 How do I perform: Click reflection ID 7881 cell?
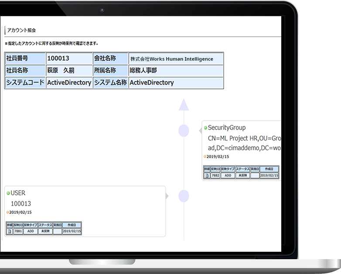(18, 231)
